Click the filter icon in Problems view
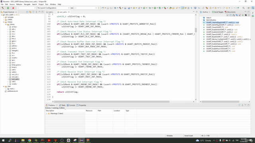This screenshot has height=143, width=255. [239, 105]
